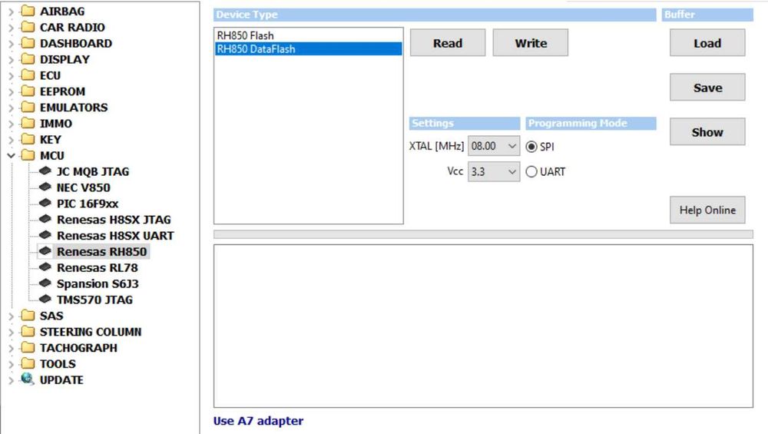Click the TOOLS folder icon
This screenshot has height=434, width=768.
(28, 363)
